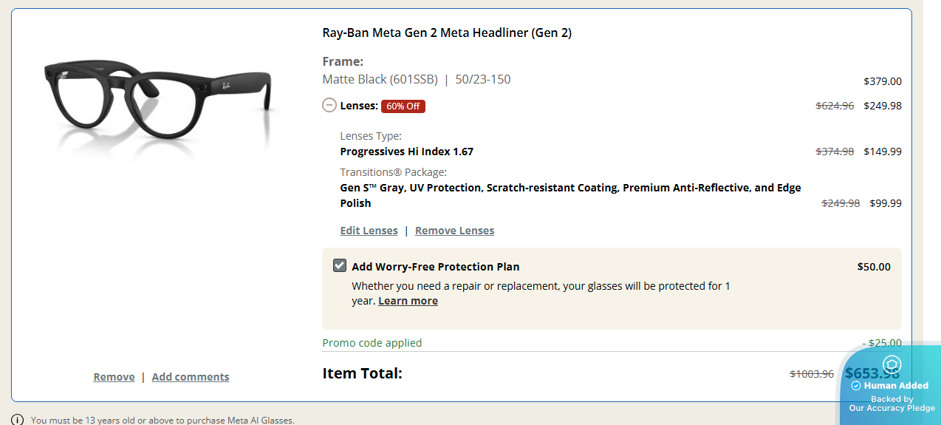Screen dimensions: 941x425
Task: Click the hexagon Accuracy Pledge badge icon
Action: point(892,364)
